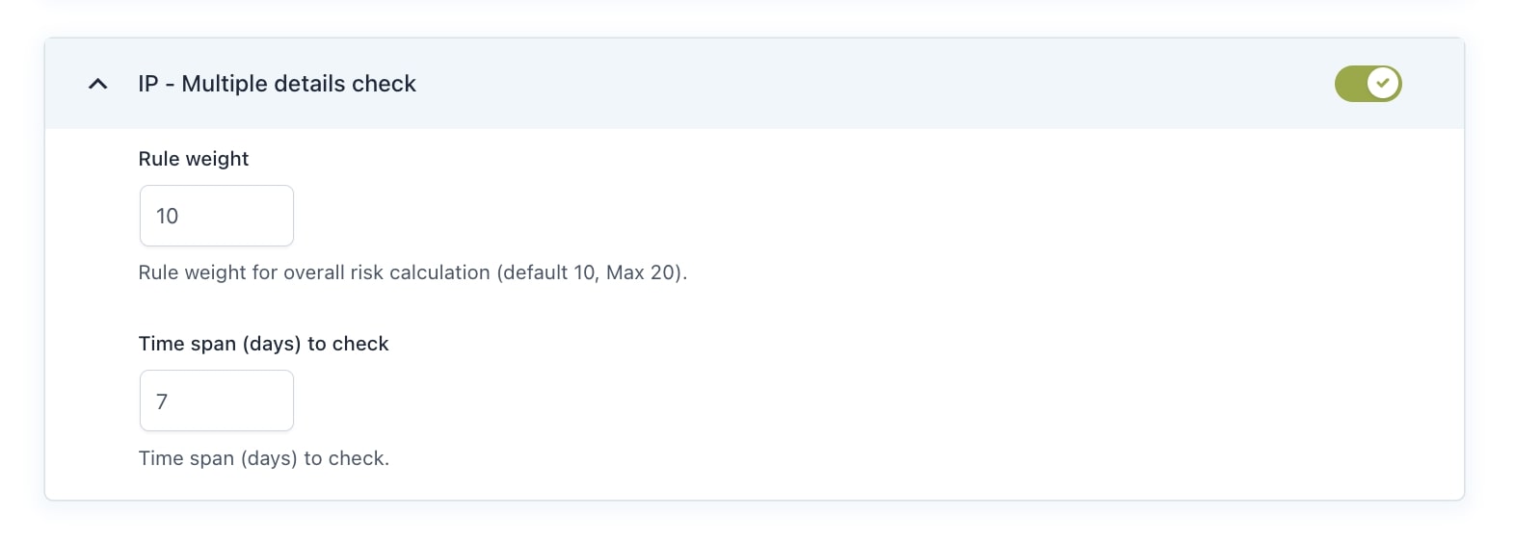Focus the Time span (days) input field
This screenshot has height=543, width=1515.
click(x=217, y=401)
